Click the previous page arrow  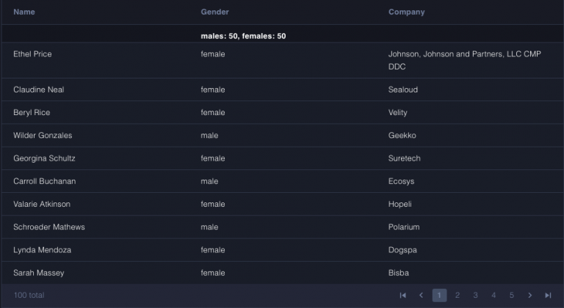[422, 296]
